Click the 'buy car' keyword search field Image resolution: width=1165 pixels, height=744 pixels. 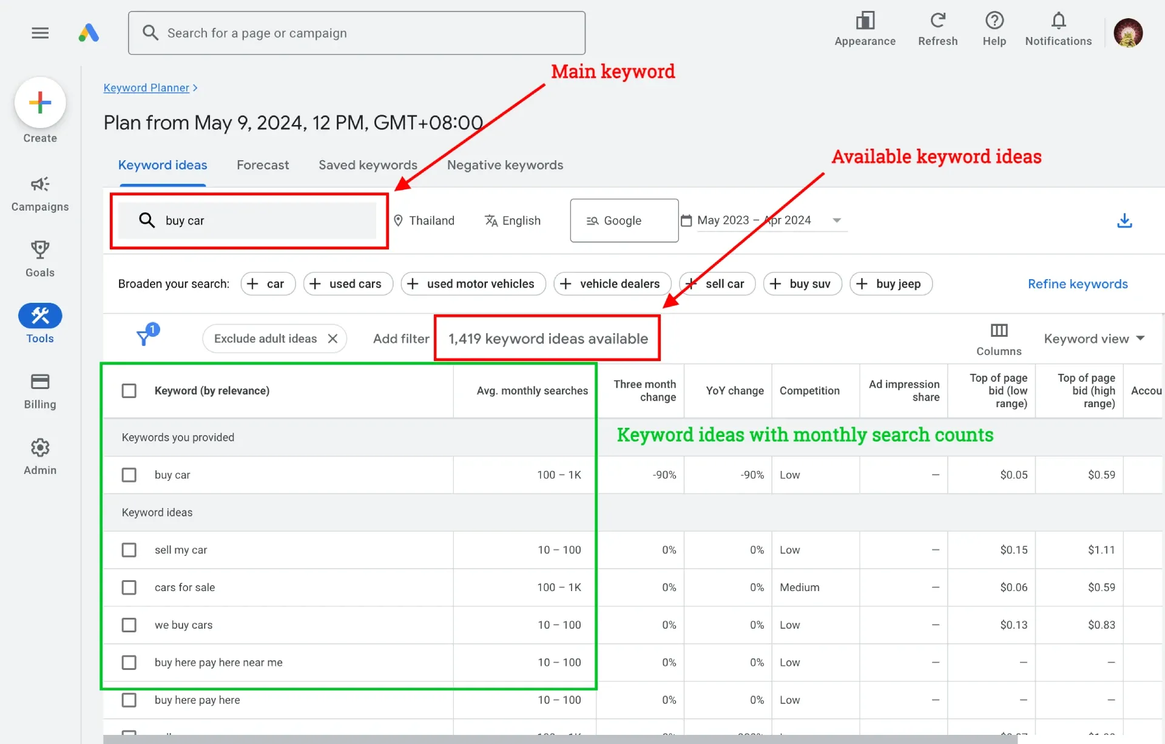click(x=247, y=220)
